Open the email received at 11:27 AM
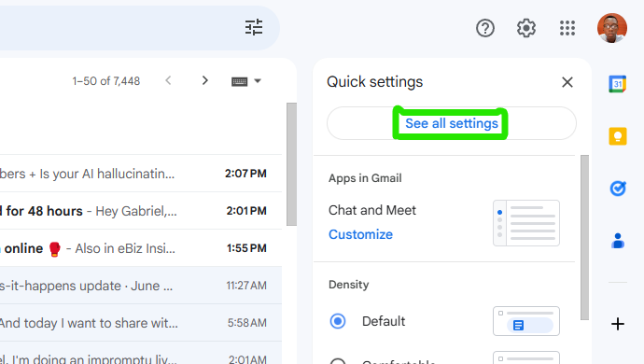644x364 pixels. coord(141,286)
